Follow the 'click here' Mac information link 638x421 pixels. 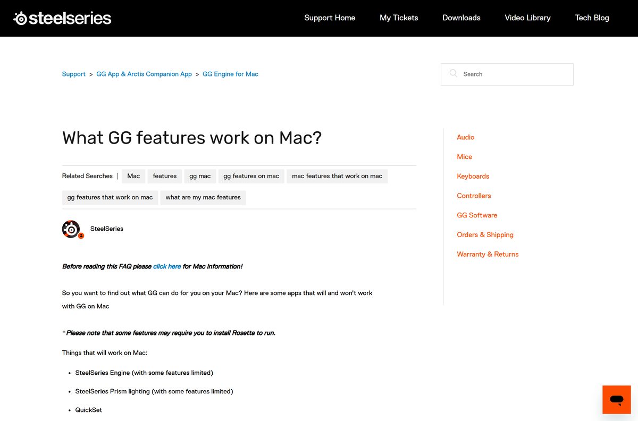[167, 266]
